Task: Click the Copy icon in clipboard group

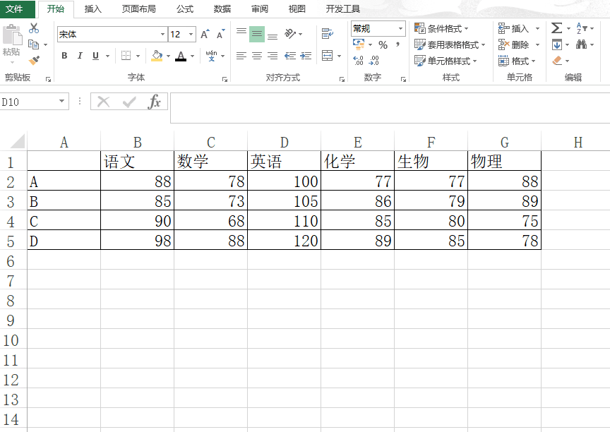Action: pos(34,44)
